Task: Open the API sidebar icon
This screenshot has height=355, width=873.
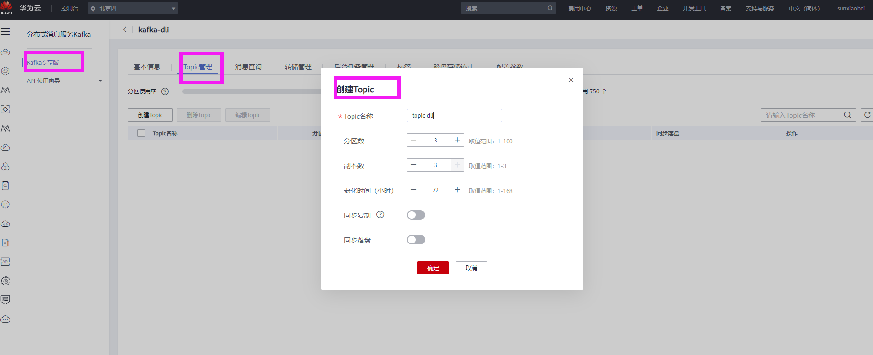Action: 5,262
